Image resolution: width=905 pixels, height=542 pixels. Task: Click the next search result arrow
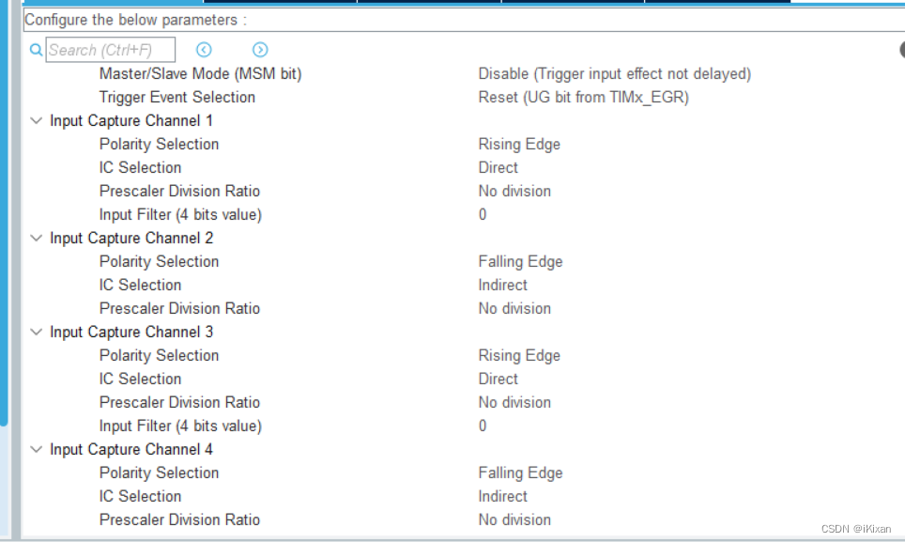click(260, 49)
